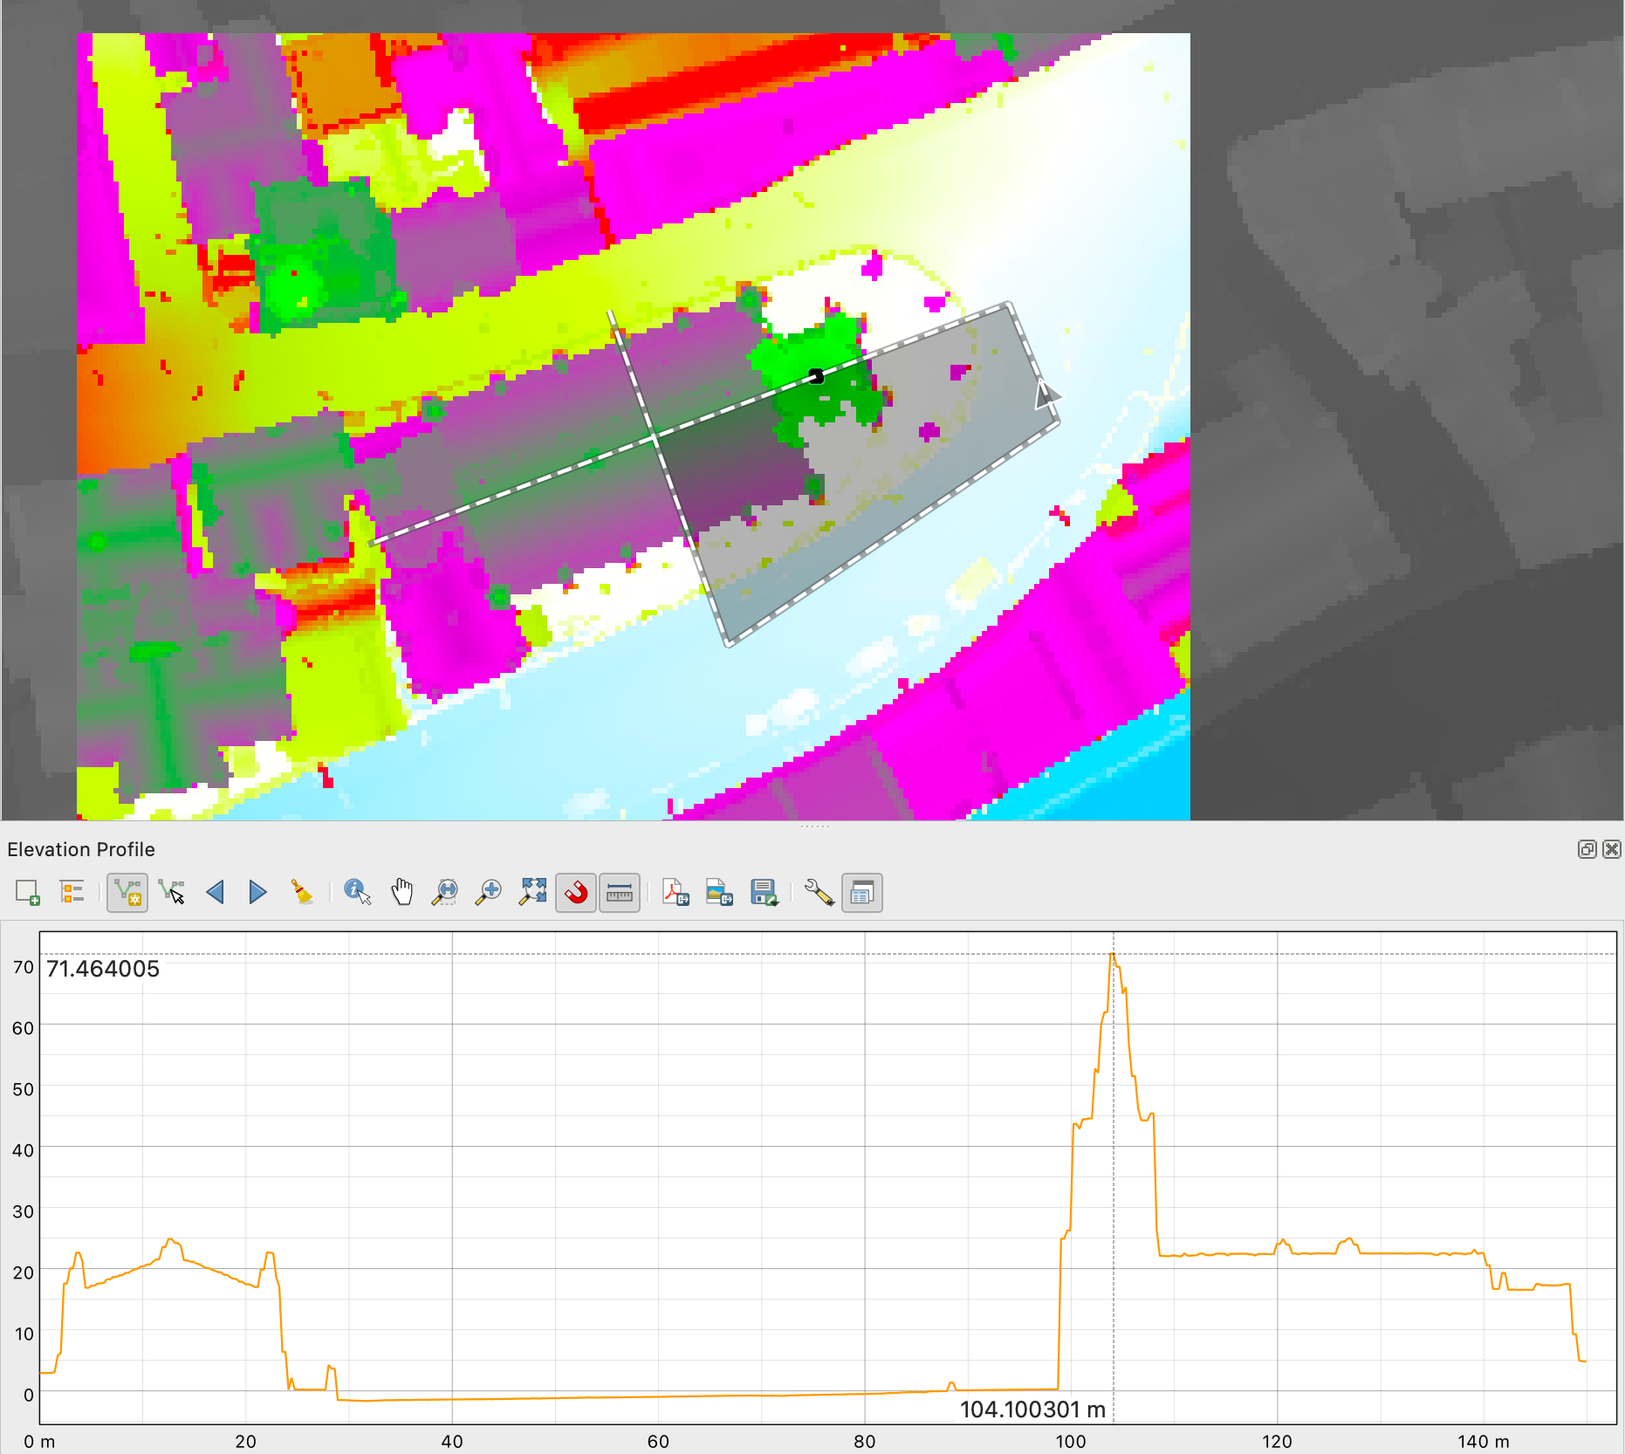The height and width of the screenshot is (1454, 1625).
Task: Toggle the Capture Curve drawing tool
Action: (127, 892)
